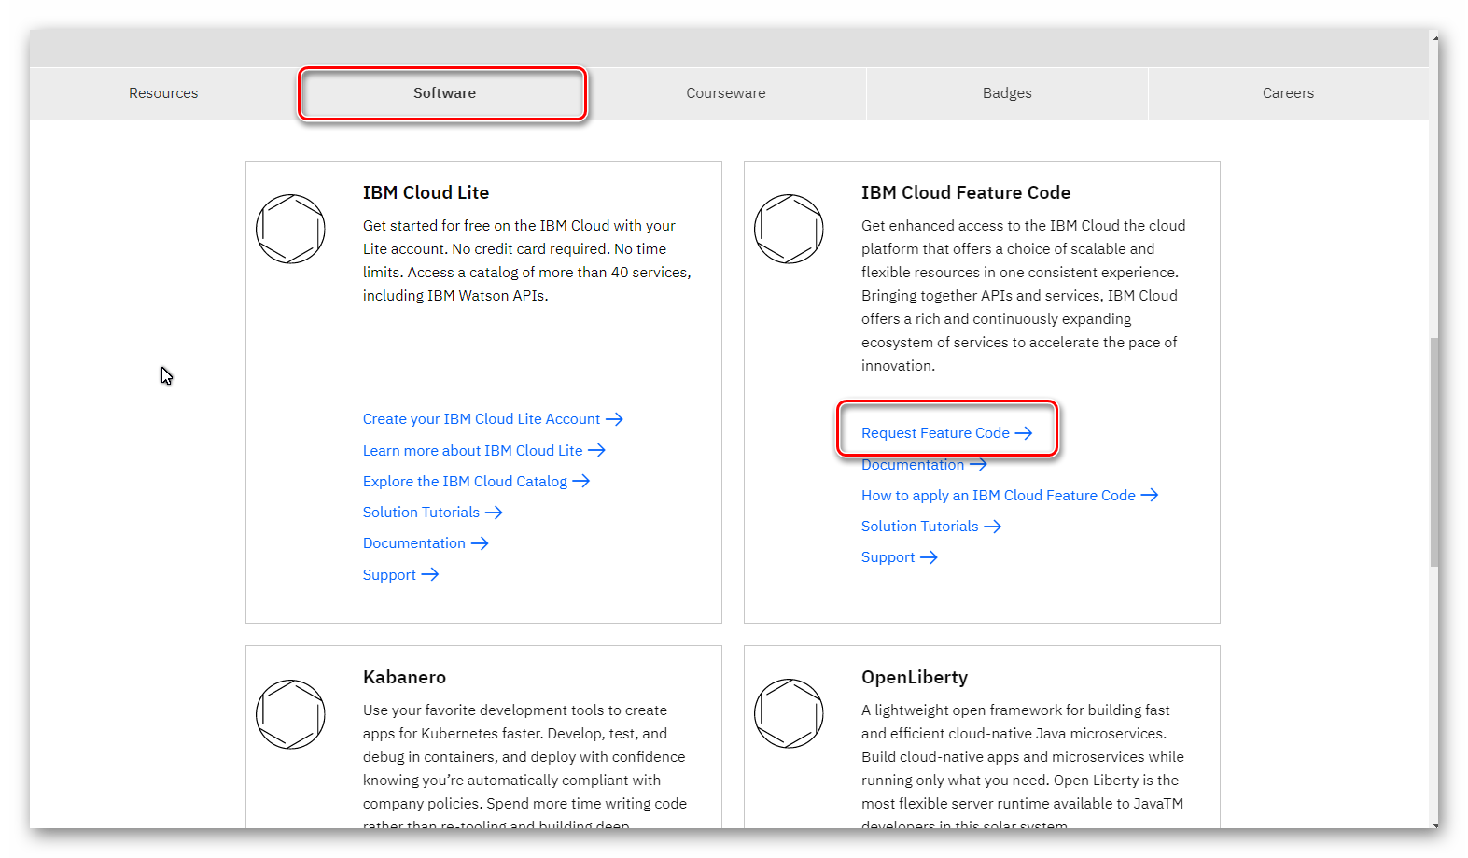Open the Courseware tab
The width and height of the screenshot is (1468, 858).
[x=726, y=93]
